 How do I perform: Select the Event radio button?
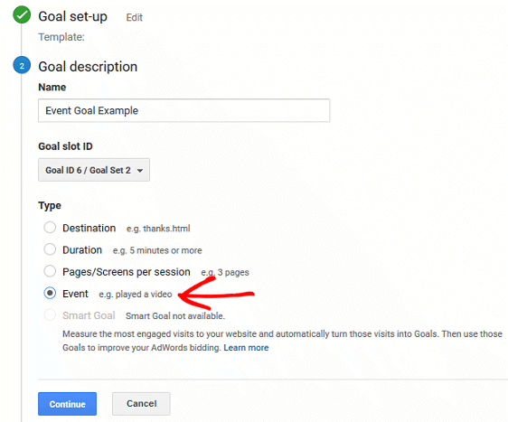pos(50,293)
